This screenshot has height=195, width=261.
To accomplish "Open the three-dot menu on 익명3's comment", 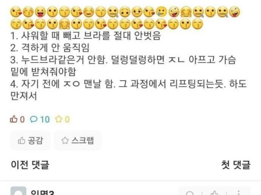I will (x=239, y=193).
